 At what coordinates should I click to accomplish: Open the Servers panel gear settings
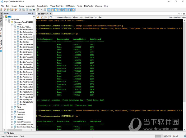(x=29, y=13)
